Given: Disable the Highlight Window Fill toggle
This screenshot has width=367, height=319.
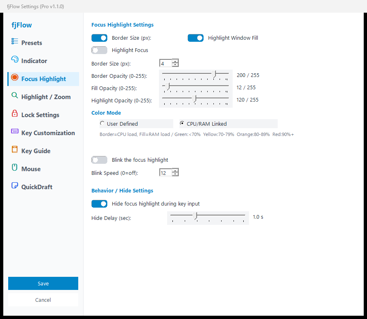Looking at the screenshot, I should click(196, 38).
